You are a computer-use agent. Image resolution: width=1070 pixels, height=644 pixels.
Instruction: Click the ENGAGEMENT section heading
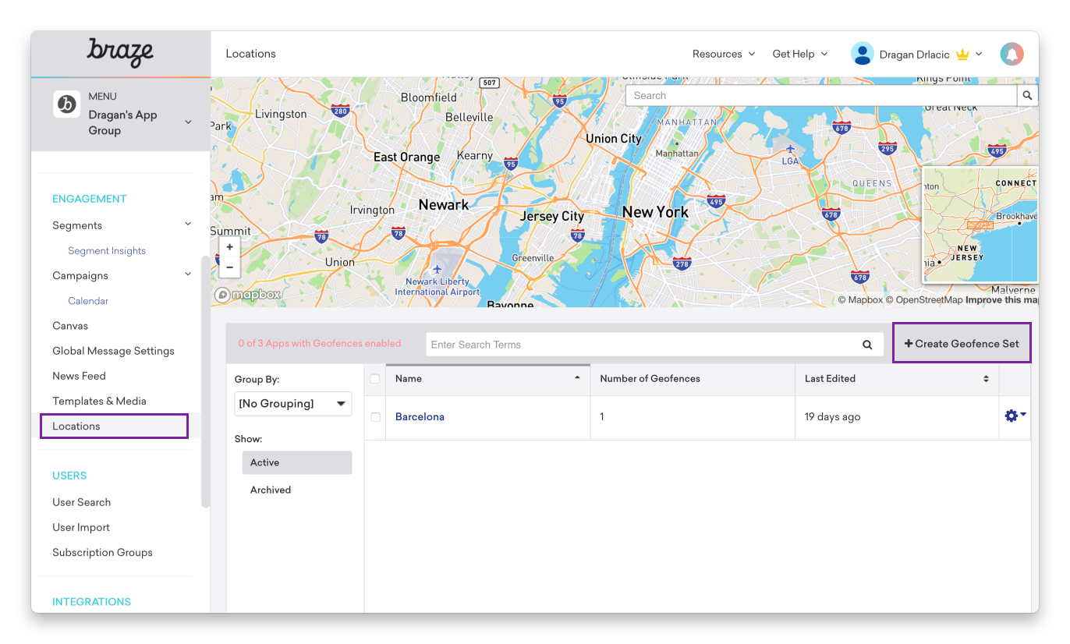90,199
